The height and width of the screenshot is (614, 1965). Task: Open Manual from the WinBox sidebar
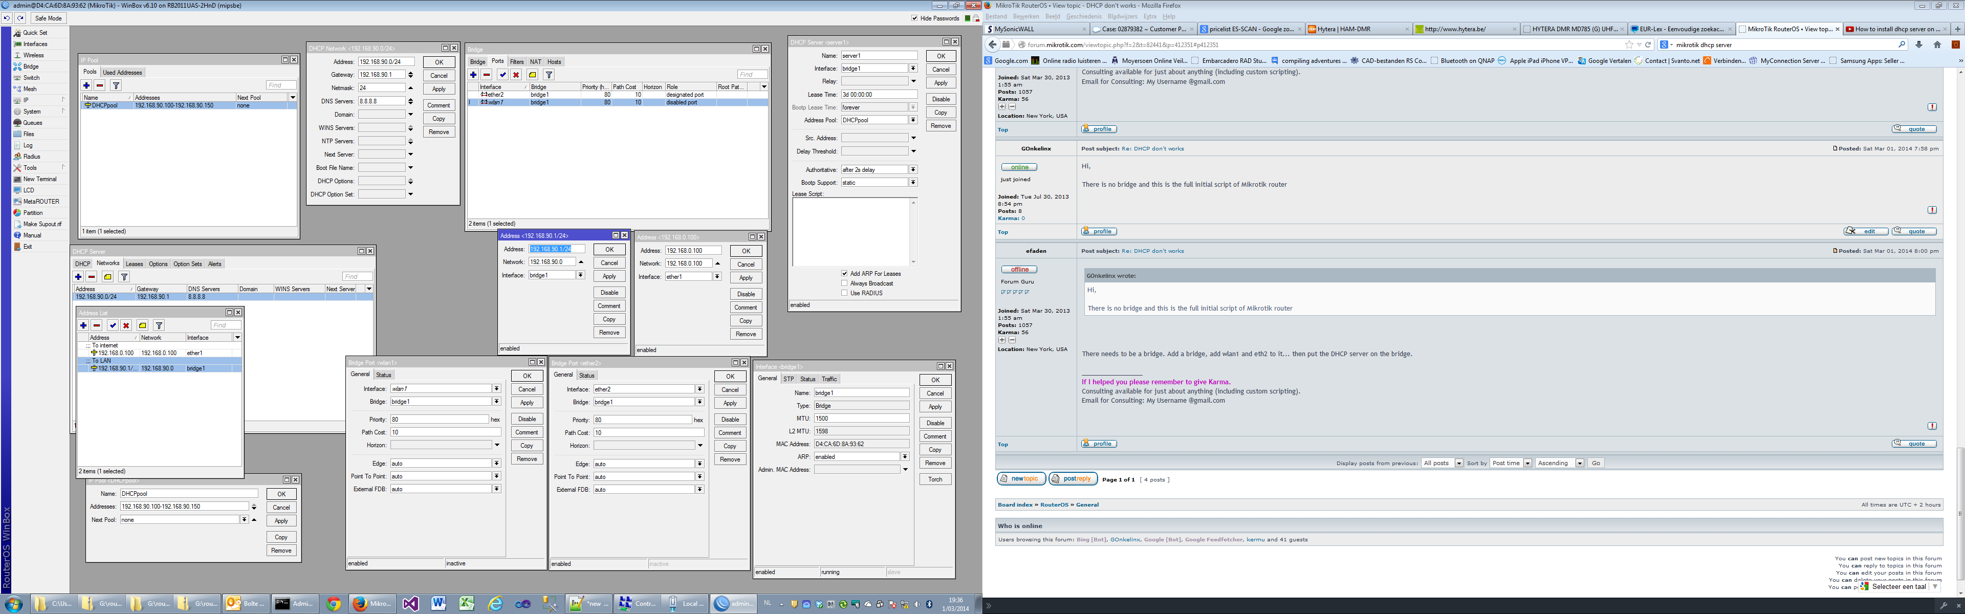tap(32, 235)
